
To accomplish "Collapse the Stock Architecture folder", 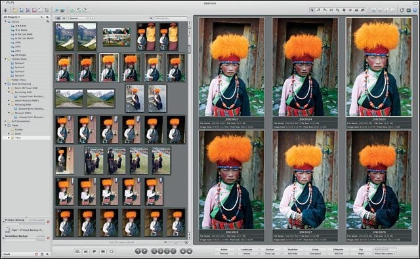I will point(5,84).
